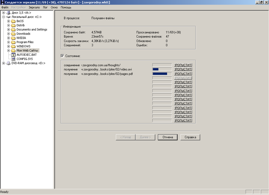Viewport: 269px width, 195px height.
Task: Click the Program Files folder icon
Action: (x=13, y=42)
